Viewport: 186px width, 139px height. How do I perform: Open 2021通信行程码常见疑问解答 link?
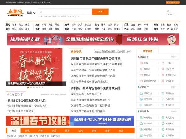click(88, 111)
